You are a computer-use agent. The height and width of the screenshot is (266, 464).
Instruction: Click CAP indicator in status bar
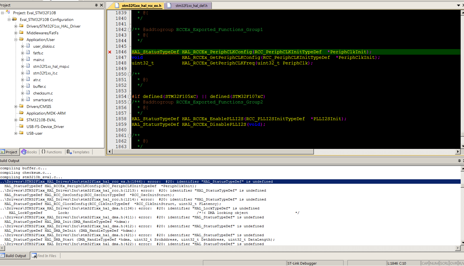pos(425,263)
